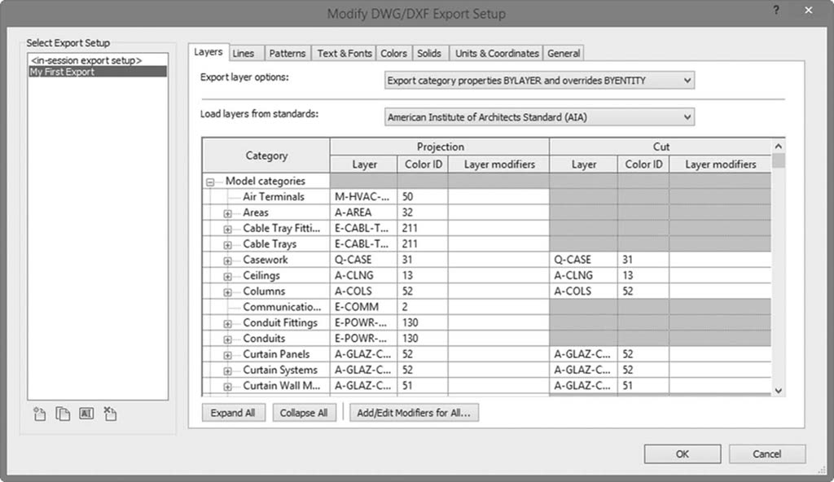
Task: Click the Air Terminals projection layer cell
Action: tap(364, 196)
